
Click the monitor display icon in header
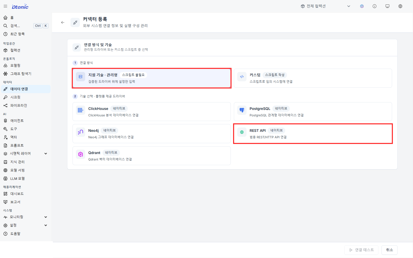click(x=387, y=6)
